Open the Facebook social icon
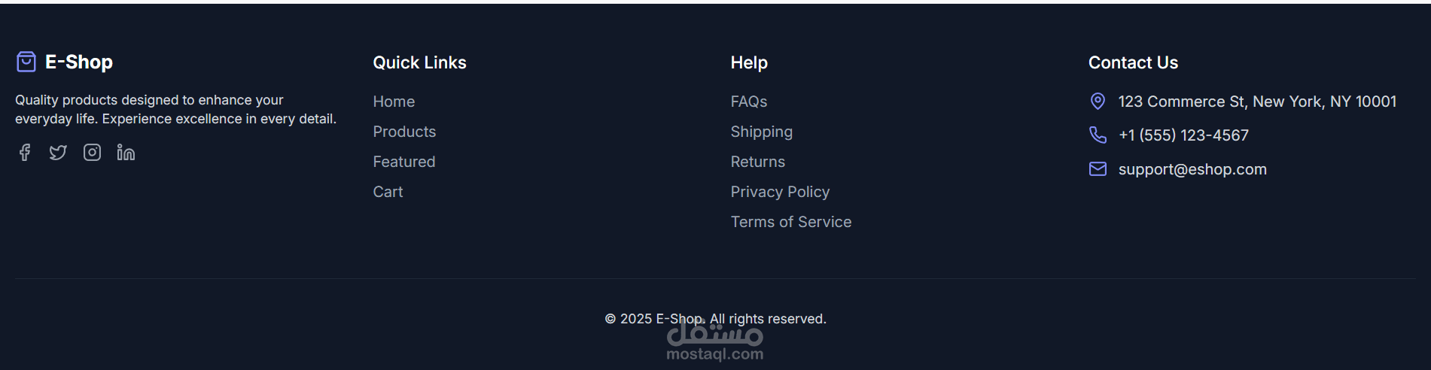The image size is (1431, 370). [x=25, y=153]
